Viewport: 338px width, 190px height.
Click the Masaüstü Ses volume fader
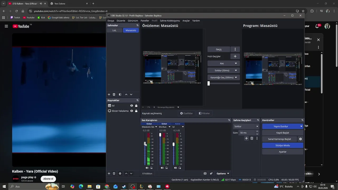pos(145,143)
